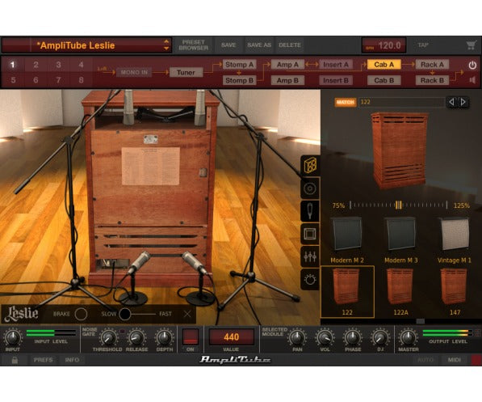This screenshot has width=482, height=402.
Task: Toggle MONO IN input mode
Action: tap(134, 72)
